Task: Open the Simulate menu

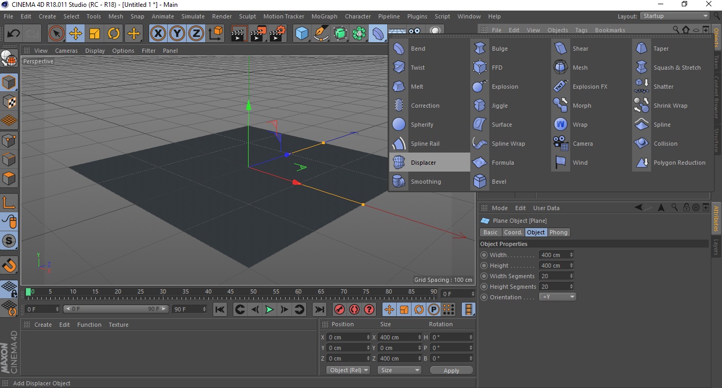Action: (193, 16)
